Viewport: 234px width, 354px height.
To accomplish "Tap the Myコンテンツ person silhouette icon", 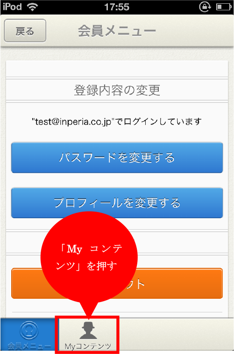I will [88, 330].
